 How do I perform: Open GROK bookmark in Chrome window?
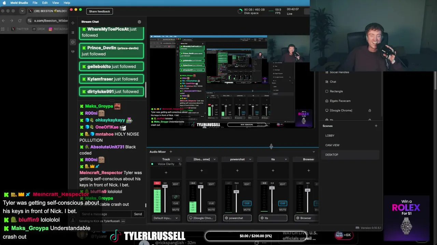[39, 29]
